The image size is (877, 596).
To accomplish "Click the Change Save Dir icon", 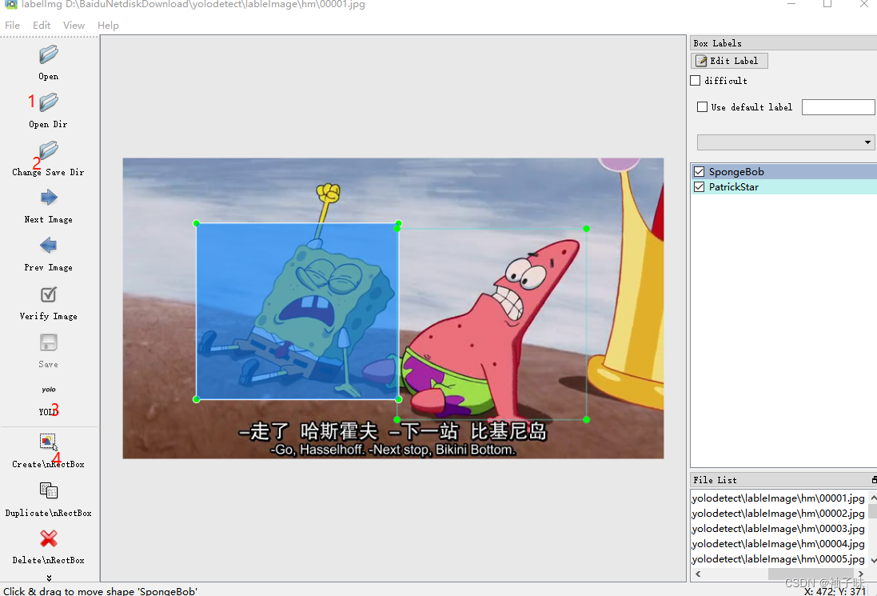I will (48, 150).
